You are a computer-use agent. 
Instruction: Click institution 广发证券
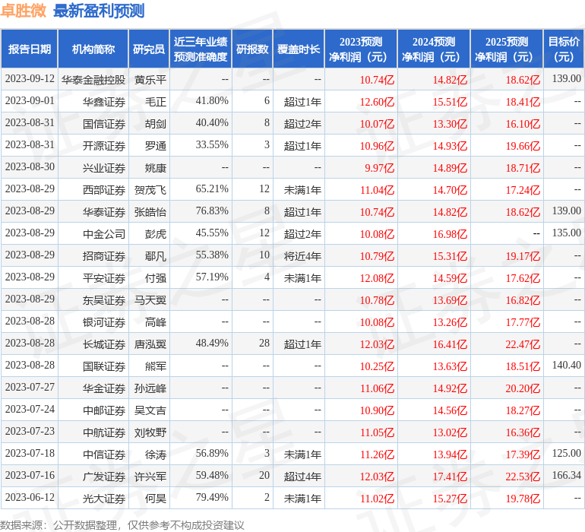[x=104, y=477]
